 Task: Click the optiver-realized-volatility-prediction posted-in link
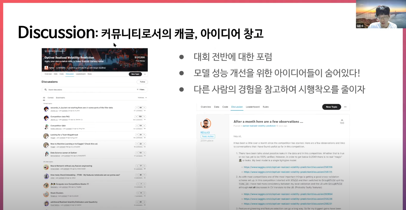(x=259, y=126)
